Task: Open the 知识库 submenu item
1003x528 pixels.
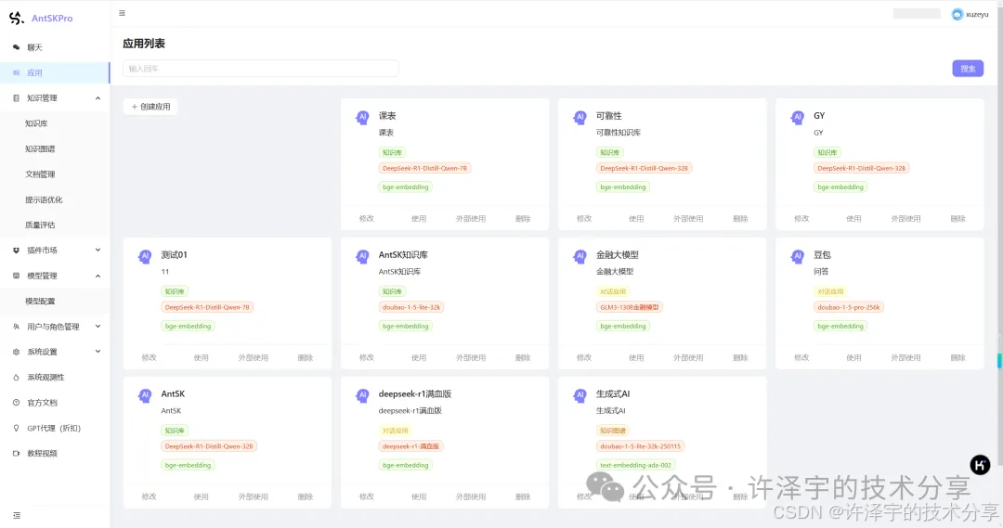Action: (x=55, y=123)
